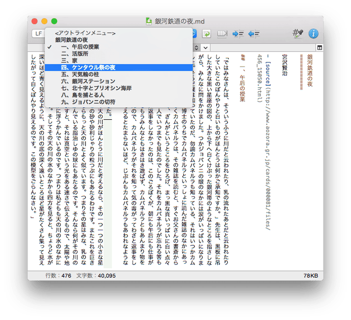Select outline entry 四、ケンタウル祭の夜
This screenshot has height=320, width=351.
point(119,68)
